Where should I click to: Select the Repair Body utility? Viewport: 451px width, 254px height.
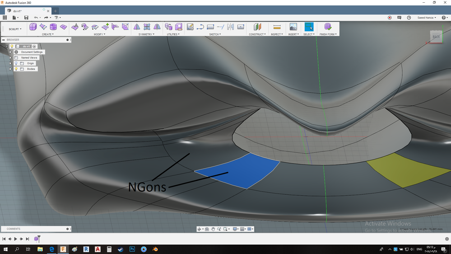click(179, 27)
